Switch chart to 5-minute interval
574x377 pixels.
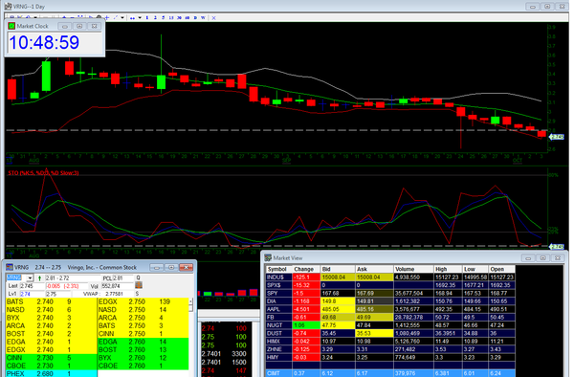tap(164, 17)
